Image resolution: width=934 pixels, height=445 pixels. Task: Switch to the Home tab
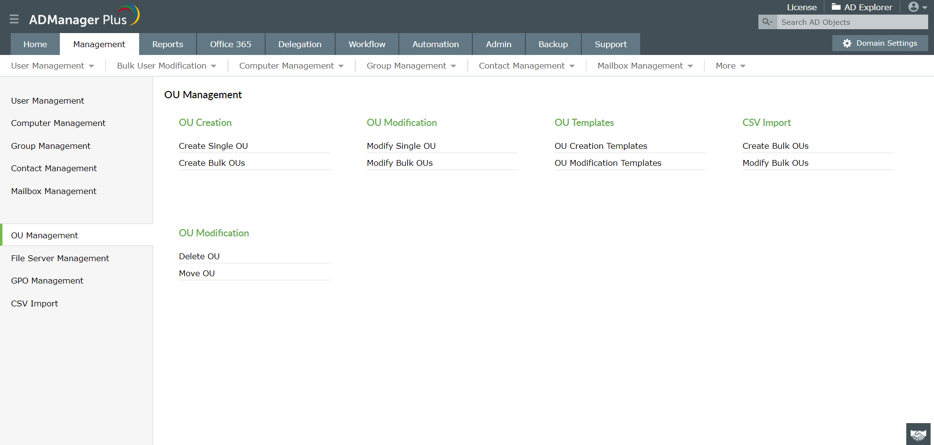click(x=35, y=44)
